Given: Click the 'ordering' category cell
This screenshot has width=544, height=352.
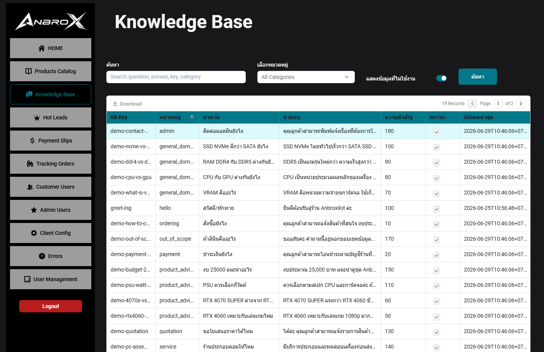Looking at the screenshot, I should pos(177,223).
